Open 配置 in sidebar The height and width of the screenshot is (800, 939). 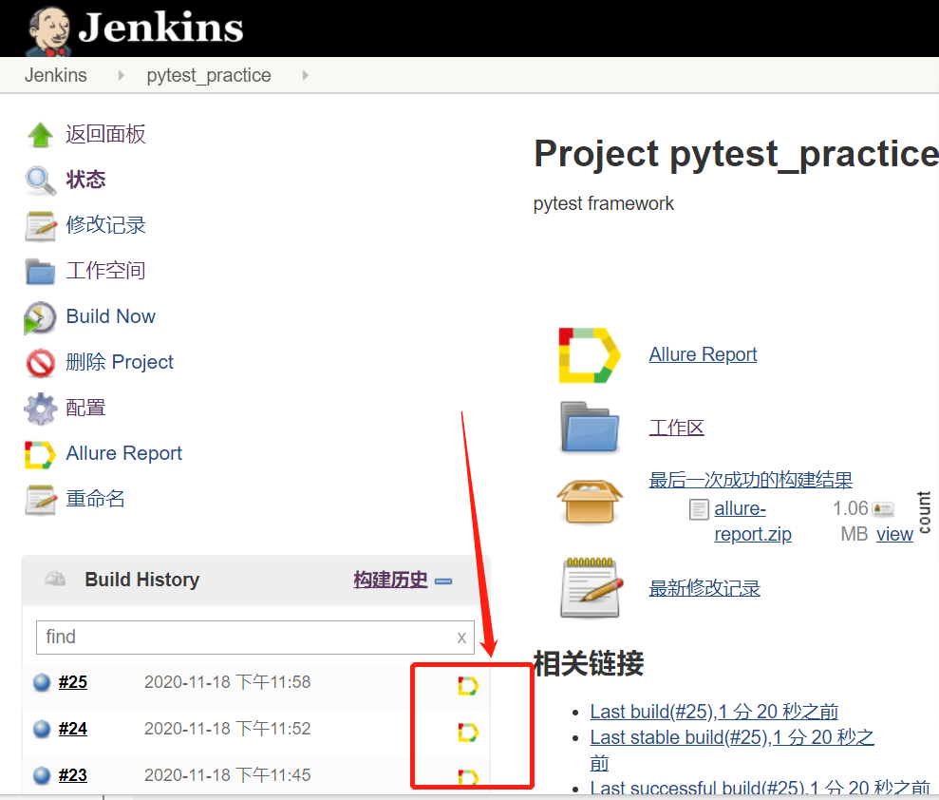85,409
